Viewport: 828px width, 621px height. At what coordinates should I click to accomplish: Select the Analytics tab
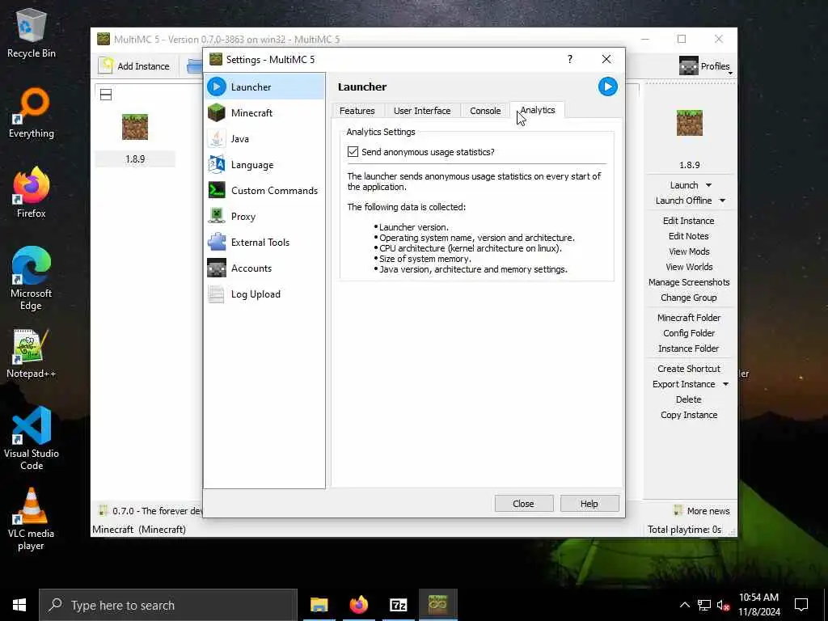(x=538, y=110)
